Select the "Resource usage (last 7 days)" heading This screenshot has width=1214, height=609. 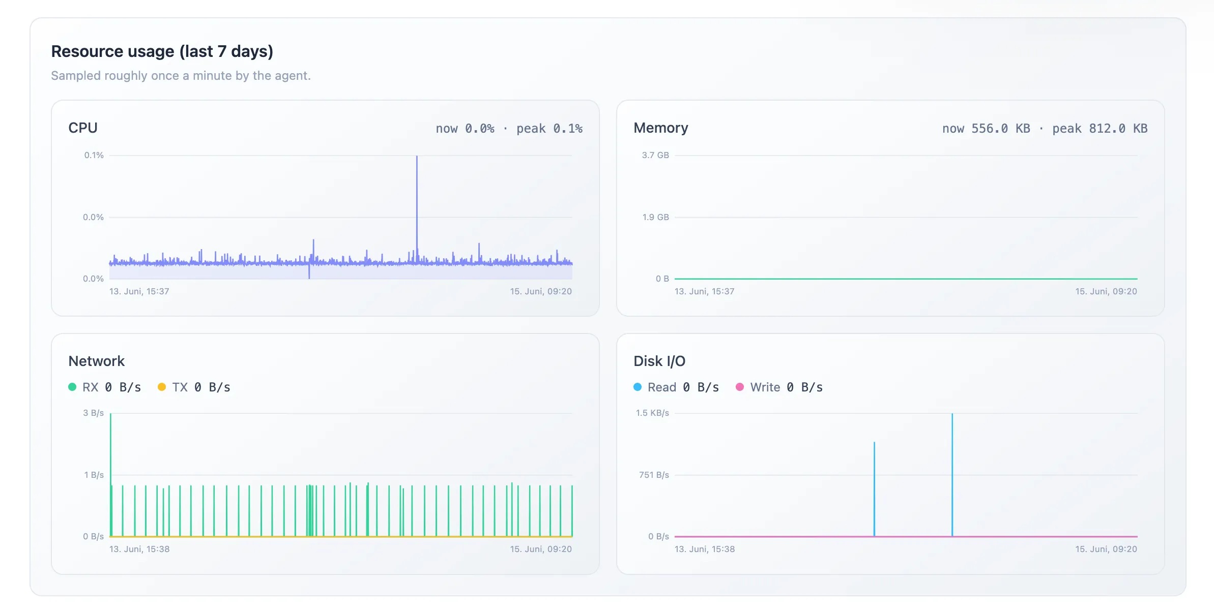(162, 51)
